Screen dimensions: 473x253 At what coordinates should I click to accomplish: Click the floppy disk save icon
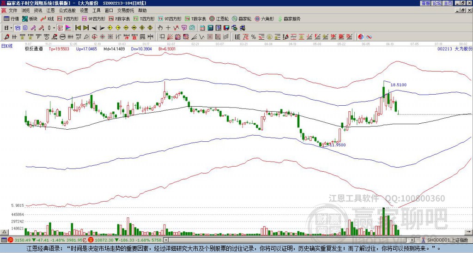tap(226, 28)
